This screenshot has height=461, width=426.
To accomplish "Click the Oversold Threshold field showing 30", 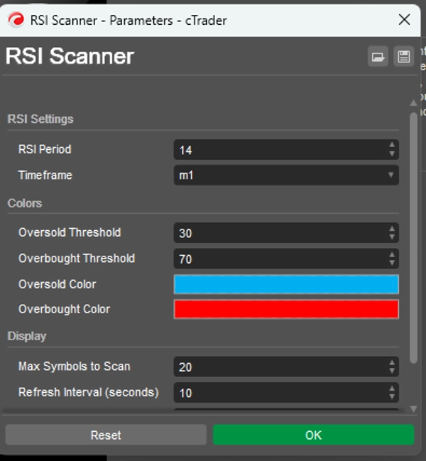I will tap(286, 233).
